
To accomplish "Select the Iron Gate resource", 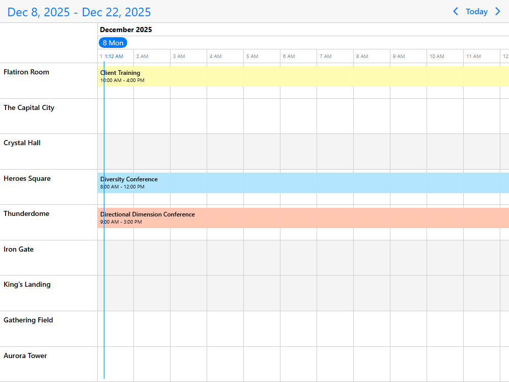I will coord(18,250).
